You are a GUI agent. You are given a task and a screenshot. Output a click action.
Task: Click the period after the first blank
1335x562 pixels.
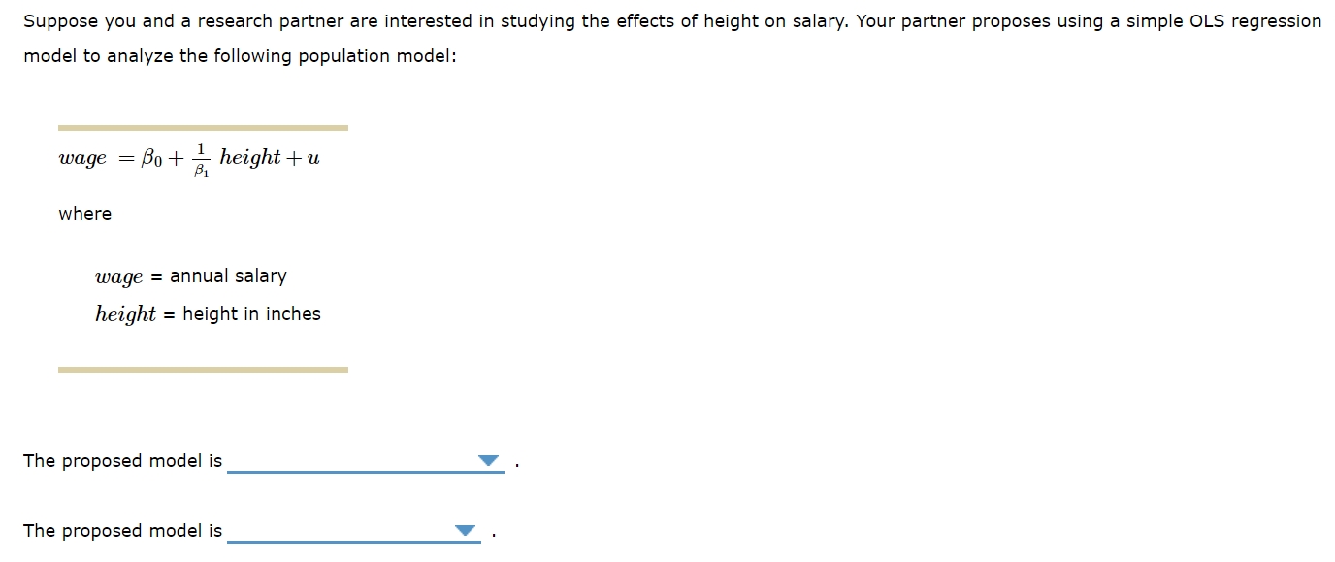[x=517, y=463]
